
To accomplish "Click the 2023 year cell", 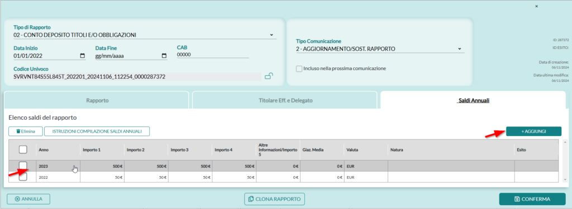I will [x=58, y=166].
